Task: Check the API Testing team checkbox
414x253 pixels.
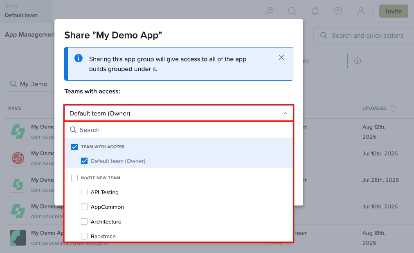Action: pyautogui.click(x=84, y=192)
